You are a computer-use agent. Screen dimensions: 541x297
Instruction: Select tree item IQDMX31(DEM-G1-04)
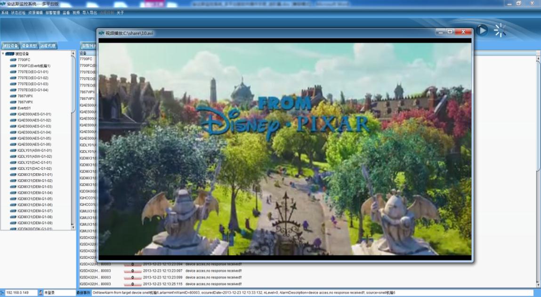[35, 193]
